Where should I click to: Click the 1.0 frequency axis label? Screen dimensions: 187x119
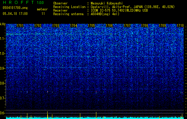(3, 54)
